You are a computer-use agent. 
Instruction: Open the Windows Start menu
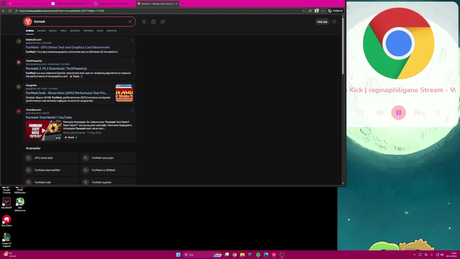point(178,255)
